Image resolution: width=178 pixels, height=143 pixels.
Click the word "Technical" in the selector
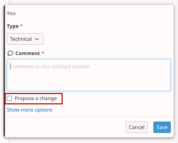point(21,39)
